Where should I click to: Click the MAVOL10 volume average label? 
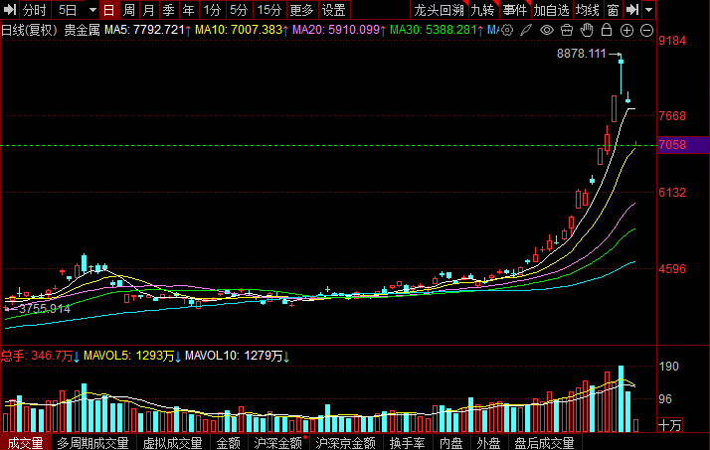tap(237, 356)
